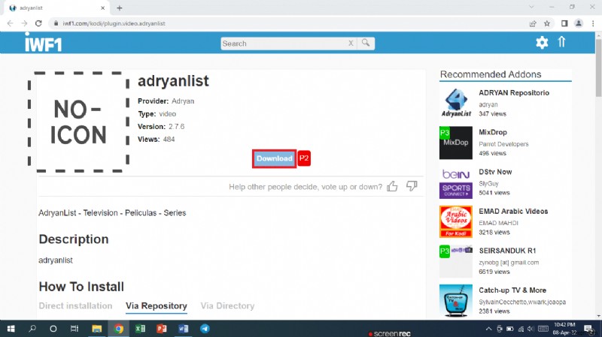
Task: Click the scrollbar down arrow
Action: click(598, 316)
